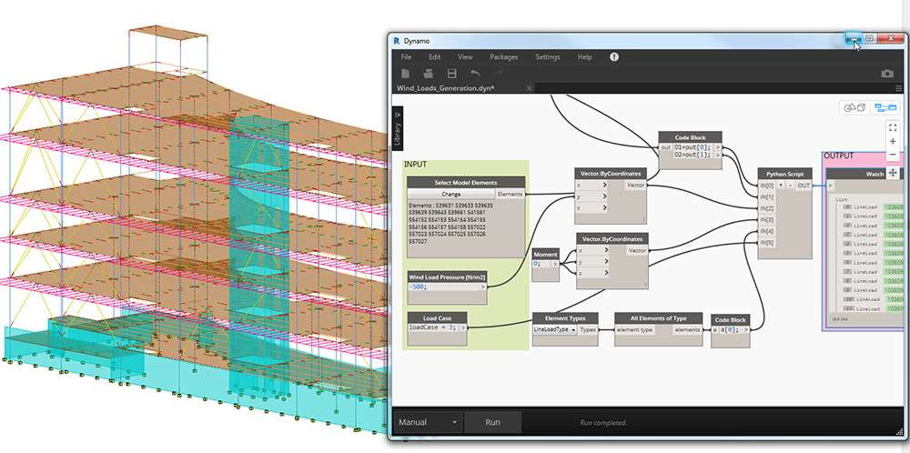Click upper Vector.ByCoordinates x input port
This screenshot has height=453, width=910.
(591, 185)
